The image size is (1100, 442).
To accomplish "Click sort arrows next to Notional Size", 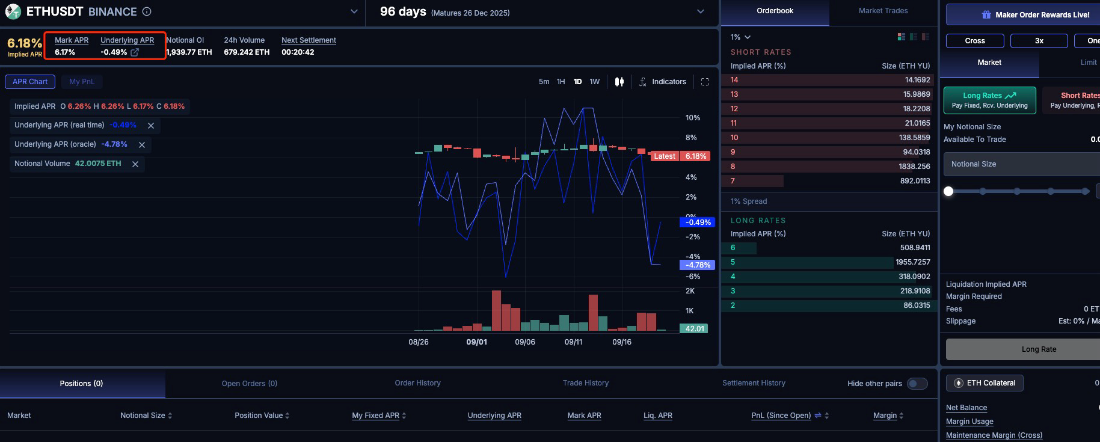I will 170,416.
